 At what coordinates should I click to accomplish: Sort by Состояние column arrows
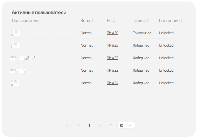coord(182,21)
